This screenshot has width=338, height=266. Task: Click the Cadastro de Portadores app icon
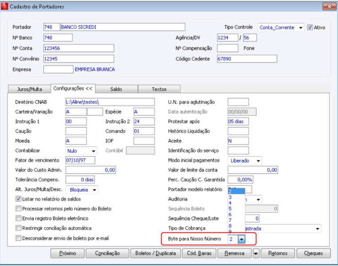[4, 6]
